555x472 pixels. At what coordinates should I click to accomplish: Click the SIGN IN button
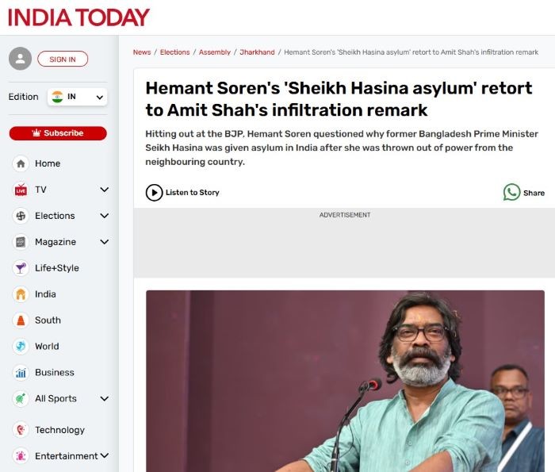63,59
